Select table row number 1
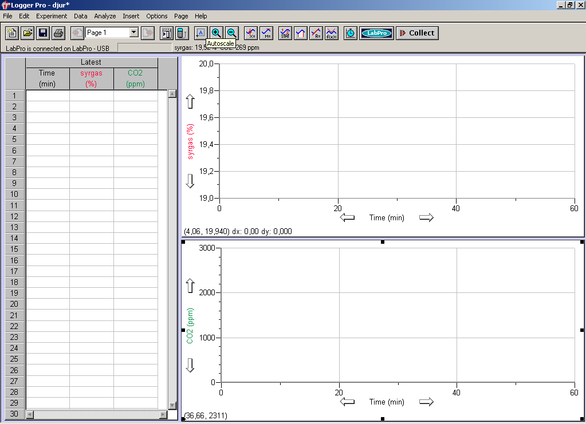Viewport: 586px width, 424px height. pyautogui.click(x=14, y=96)
